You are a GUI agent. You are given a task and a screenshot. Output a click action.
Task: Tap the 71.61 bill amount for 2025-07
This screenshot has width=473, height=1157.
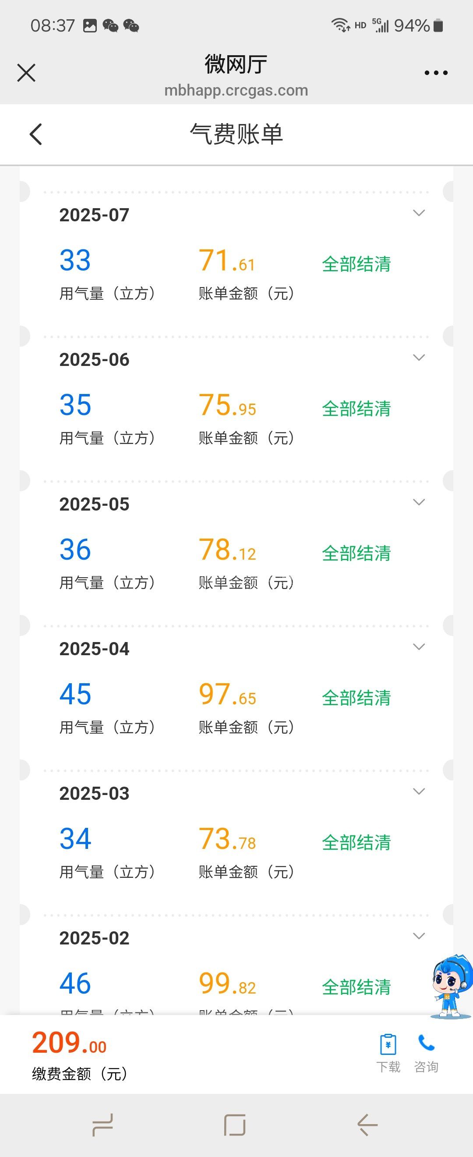tap(227, 261)
